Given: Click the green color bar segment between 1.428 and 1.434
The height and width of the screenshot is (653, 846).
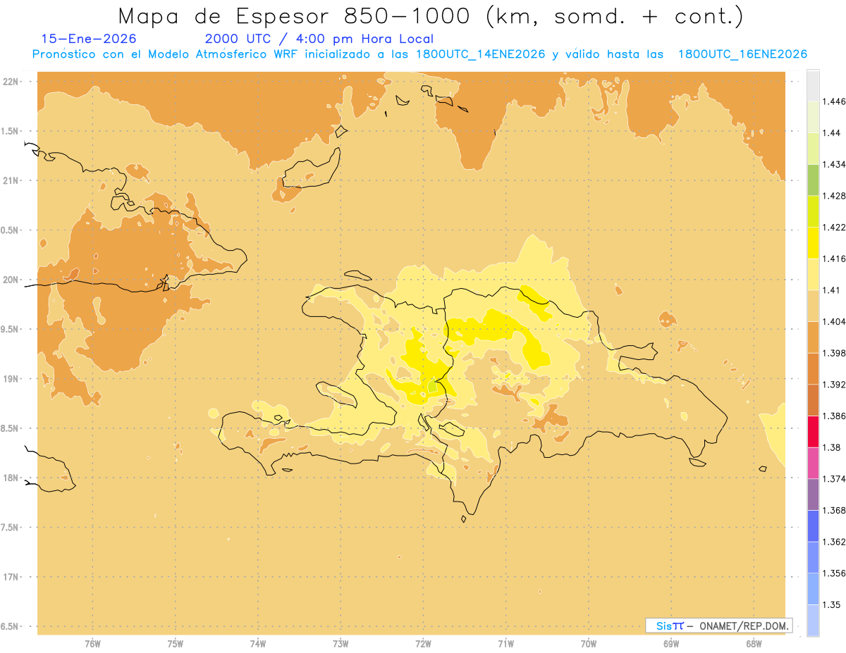Looking at the screenshot, I should (813, 180).
